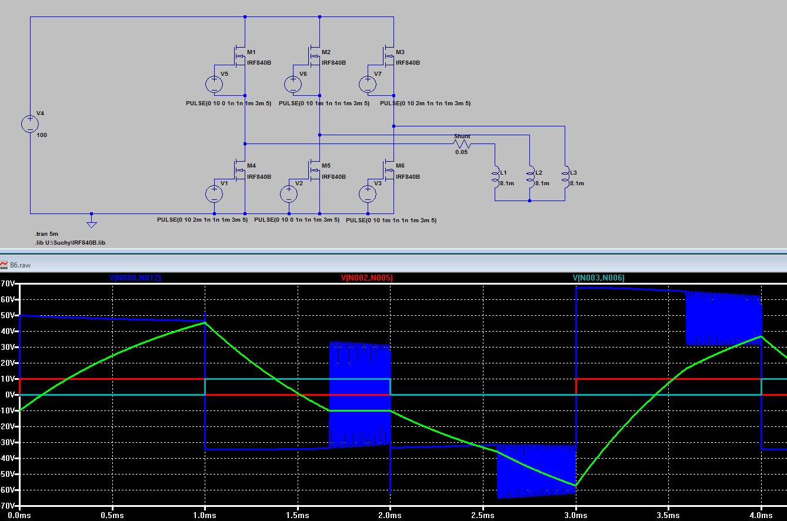Click the PULSE text under V7

click(425, 103)
